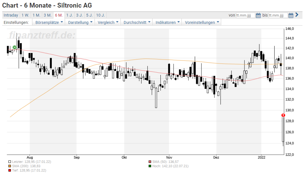Expand the Vergleich dropdown
305x174 pixels.
pyautogui.click(x=108, y=22)
